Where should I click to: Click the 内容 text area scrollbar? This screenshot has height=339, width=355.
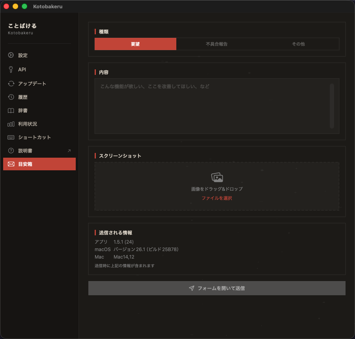click(332, 106)
